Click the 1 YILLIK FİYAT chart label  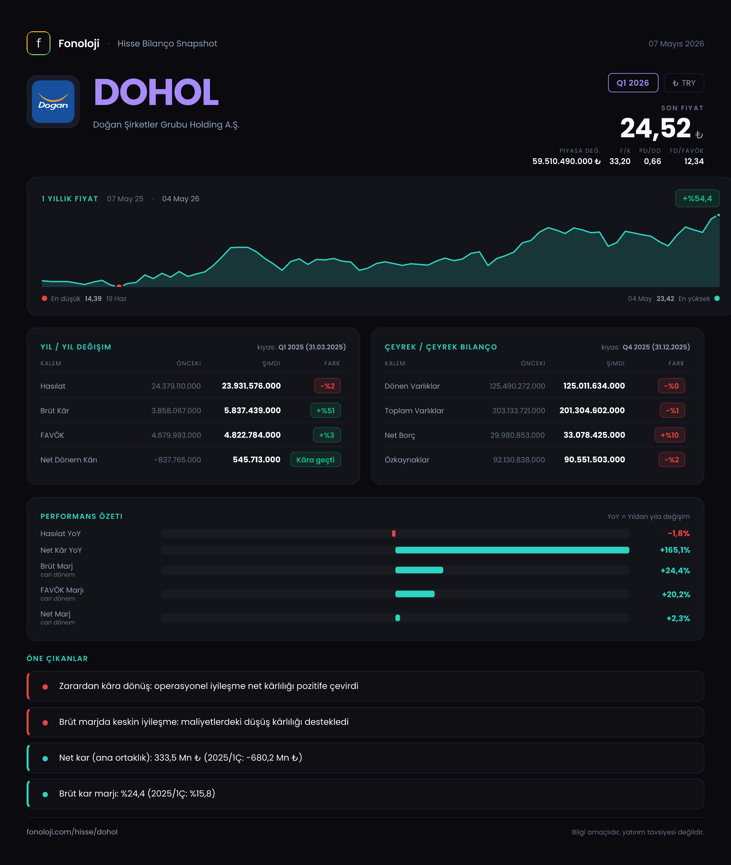70,198
